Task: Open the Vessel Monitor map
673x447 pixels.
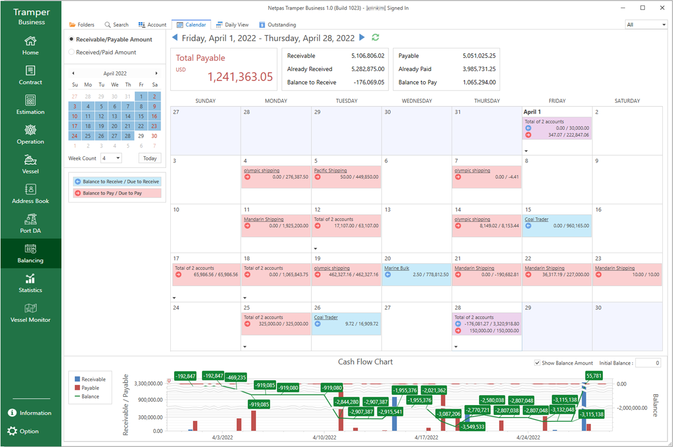Action: [31, 312]
